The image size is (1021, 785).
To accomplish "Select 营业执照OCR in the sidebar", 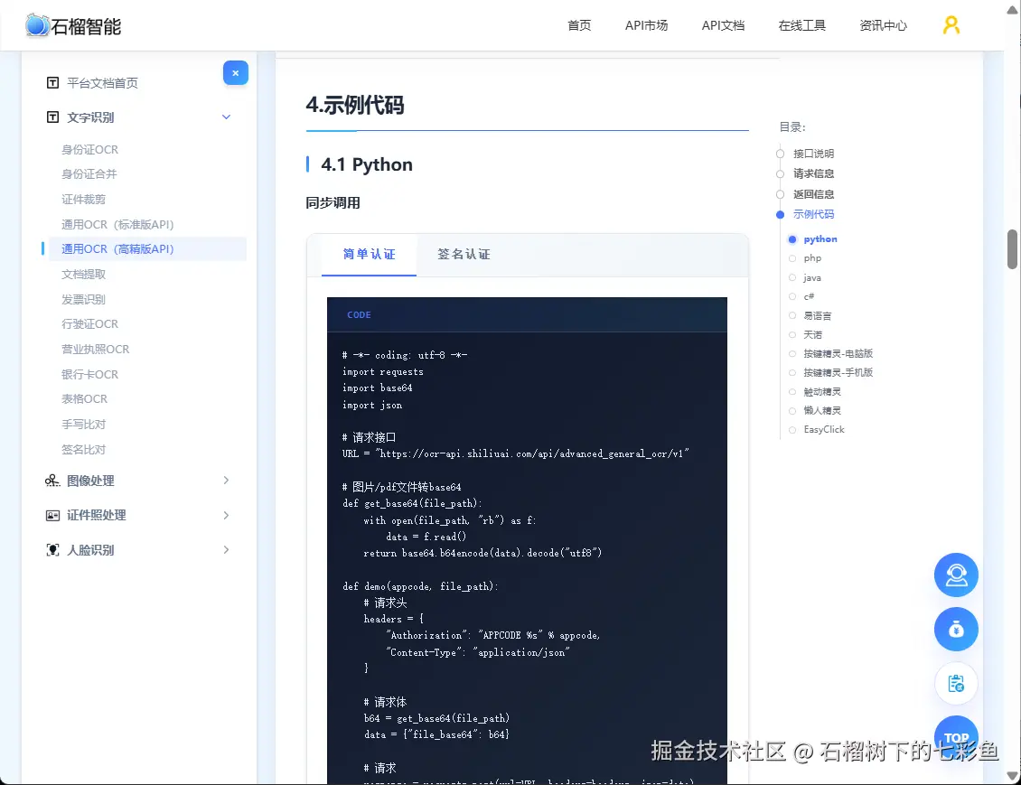I will (95, 350).
